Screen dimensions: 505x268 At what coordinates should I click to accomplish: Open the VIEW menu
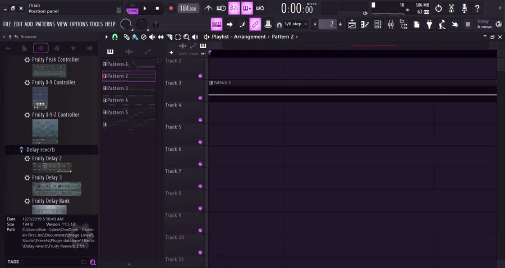pyautogui.click(x=62, y=24)
